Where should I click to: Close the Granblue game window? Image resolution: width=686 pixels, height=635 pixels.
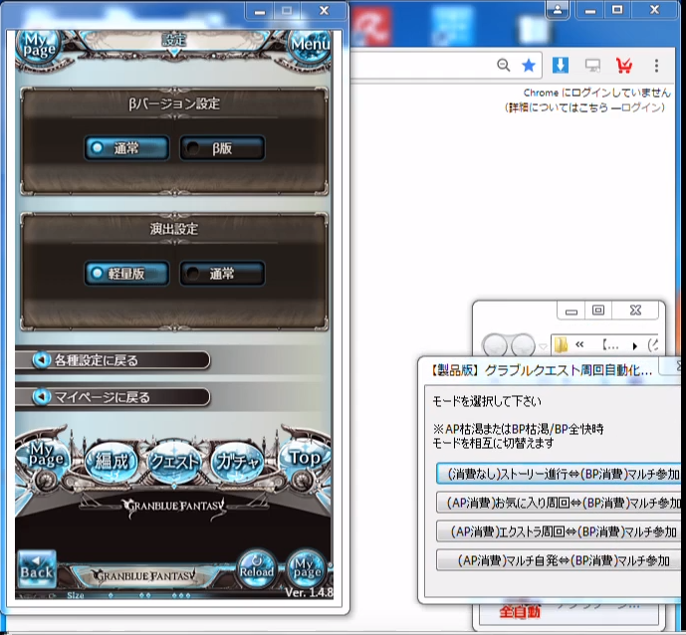(x=325, y=11)
